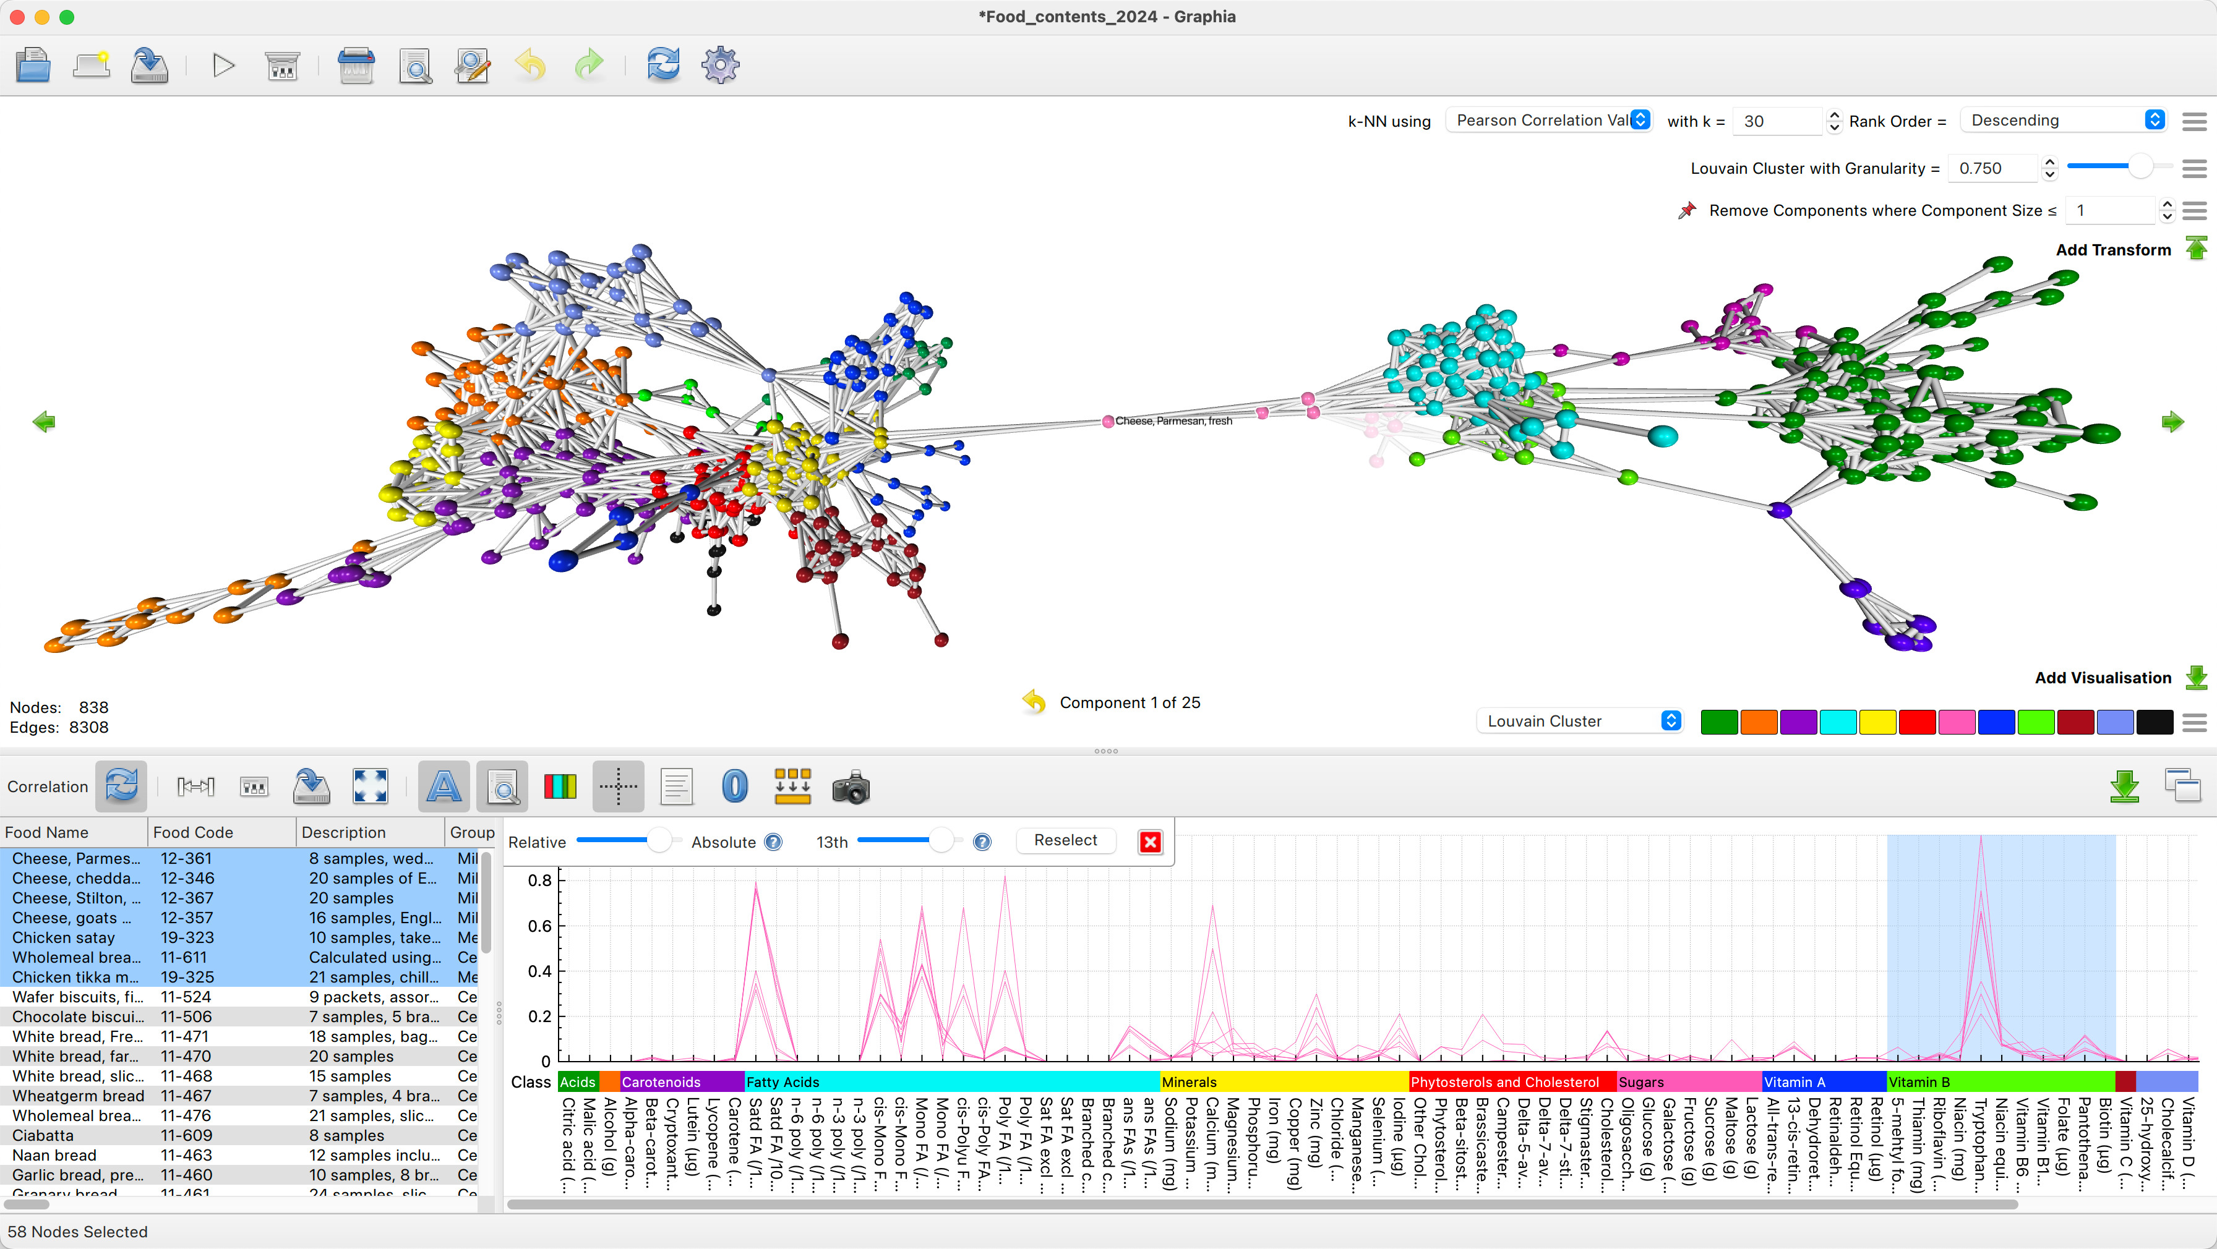This screenshot has width=2217, height=1249.
Task: Click the blue zero numeric icon
Action: pyautogui.click(x=735, y=786)
